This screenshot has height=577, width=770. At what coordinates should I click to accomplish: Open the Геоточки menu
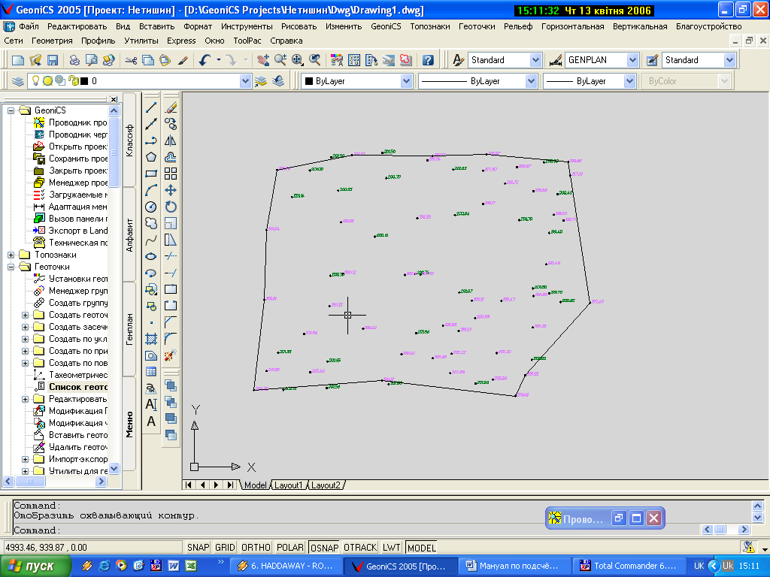tap(476, 26)
